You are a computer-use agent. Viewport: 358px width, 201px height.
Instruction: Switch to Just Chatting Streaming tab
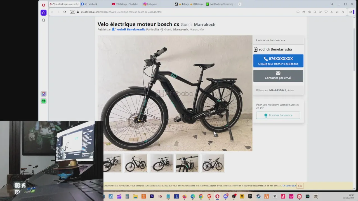pos(221,4)
